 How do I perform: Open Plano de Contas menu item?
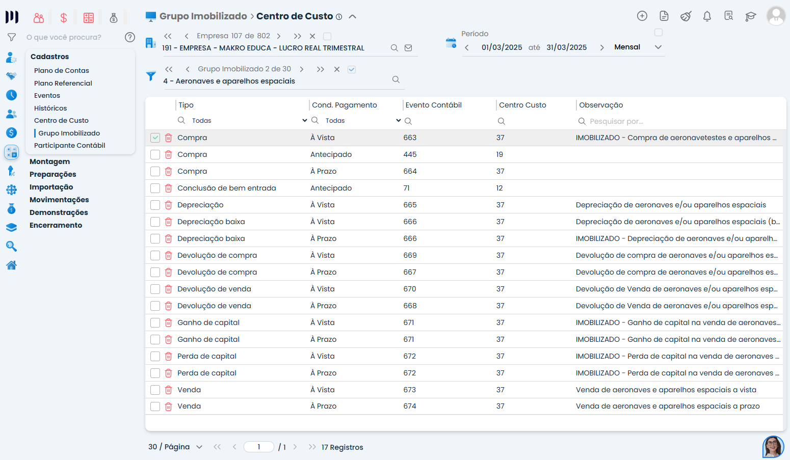[62, 71]
